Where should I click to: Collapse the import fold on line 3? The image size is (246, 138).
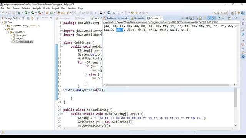point(62,31)
